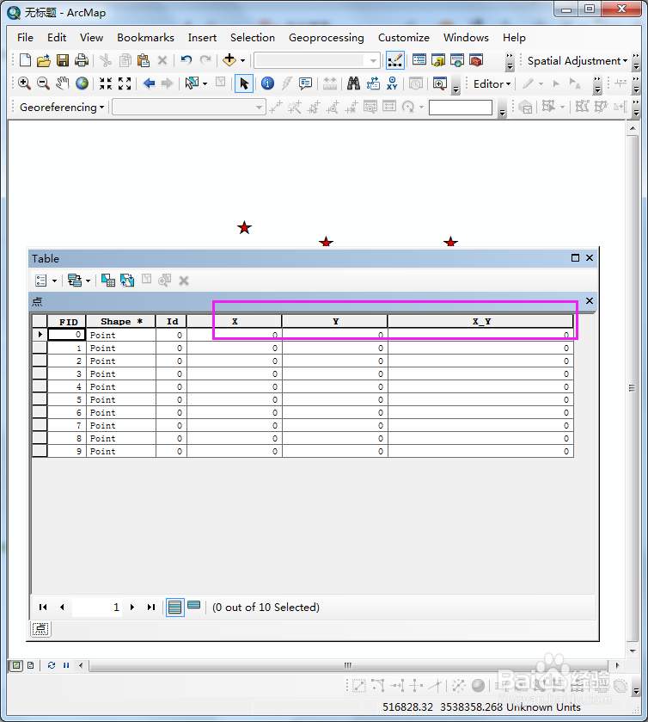This screenshot has width=648, height=722.
Task: Open the ArcToolbox window icon
Action: tap(476, 60)
